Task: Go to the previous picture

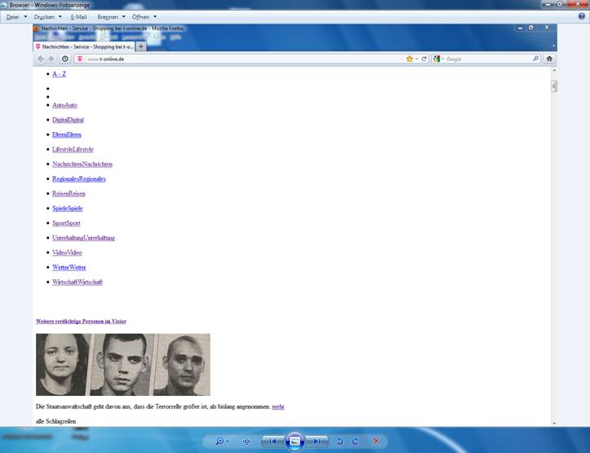Action: point(273,441)
